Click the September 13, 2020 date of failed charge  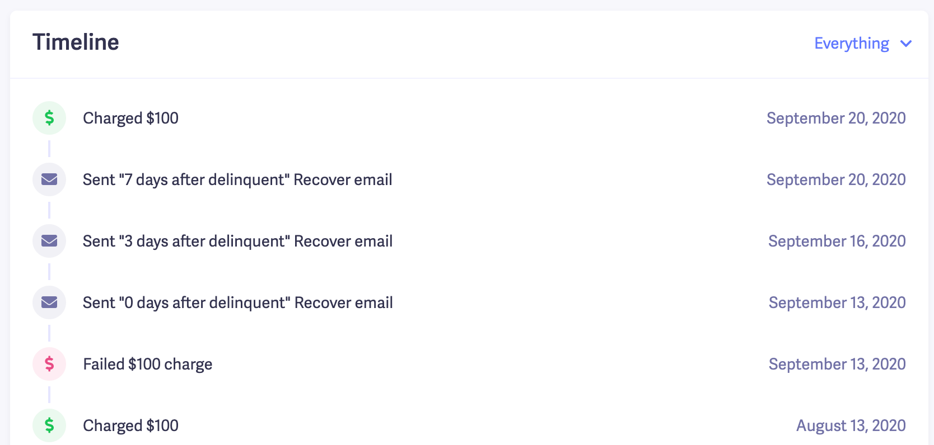point(837,364)
